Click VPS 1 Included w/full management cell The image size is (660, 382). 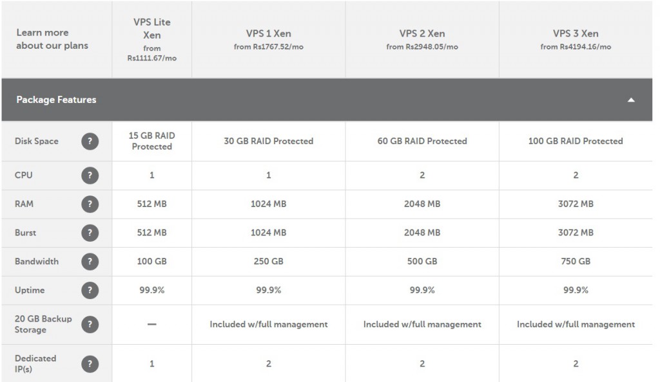[269, 325]
